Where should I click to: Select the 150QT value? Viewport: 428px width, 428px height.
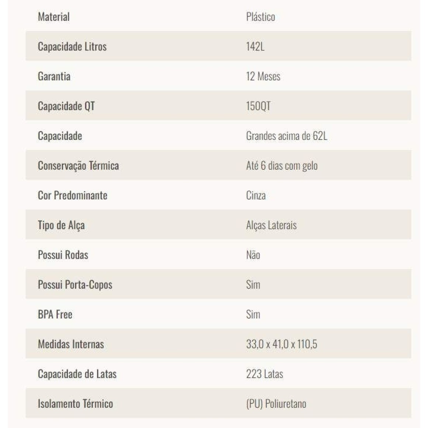[258, 106]
